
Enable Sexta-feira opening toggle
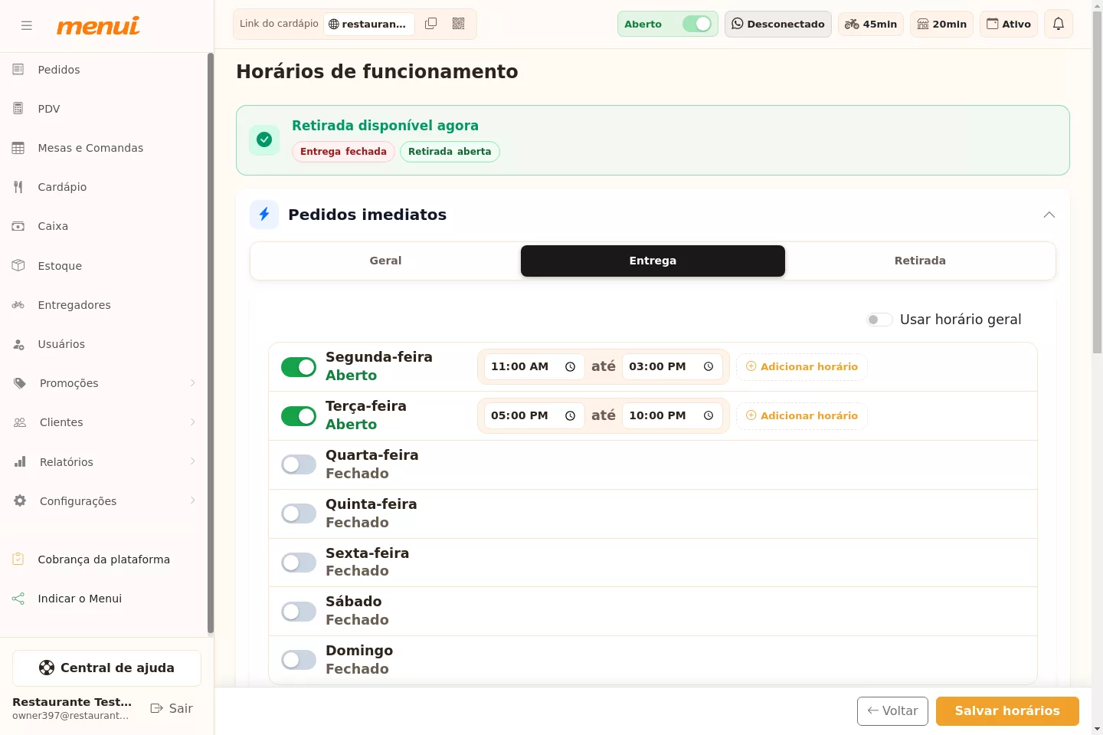point(299,563)
